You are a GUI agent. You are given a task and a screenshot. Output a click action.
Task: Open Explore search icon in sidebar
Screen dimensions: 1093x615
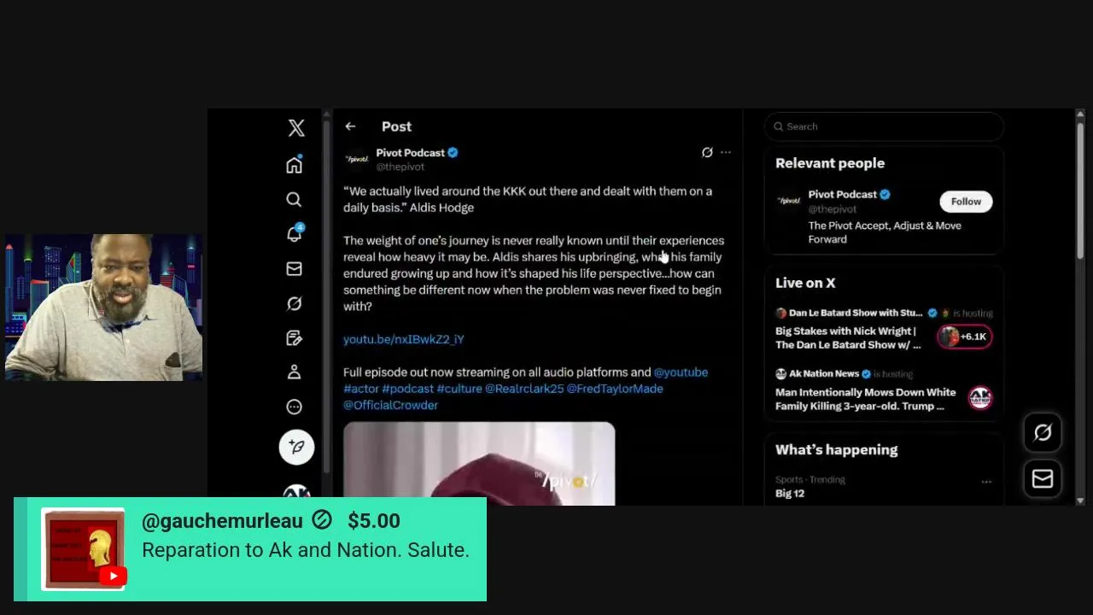[294, 200]
